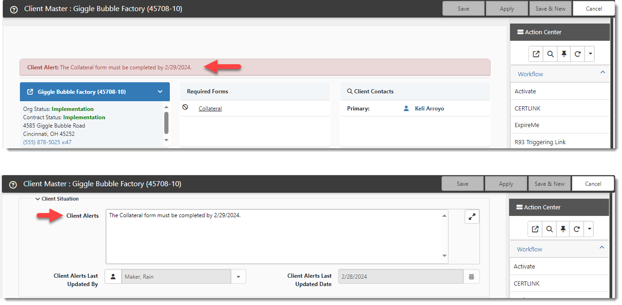622x305 pixels.
Task: Click the Client Contacts panel header
Action: pos(415,91)
